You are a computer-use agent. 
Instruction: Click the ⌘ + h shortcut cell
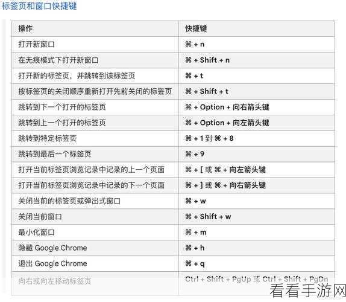(257, 248)
